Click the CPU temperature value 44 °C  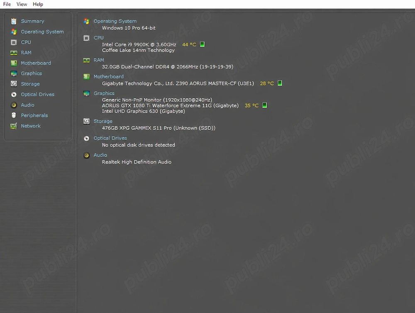[x=189, y=45]
